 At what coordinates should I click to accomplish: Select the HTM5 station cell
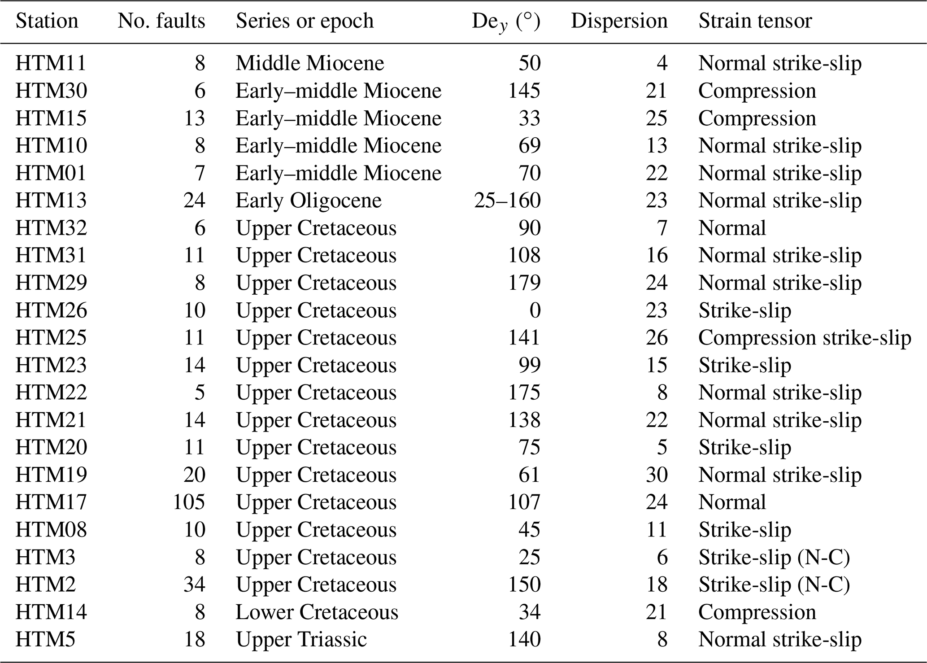click(45, 639)
